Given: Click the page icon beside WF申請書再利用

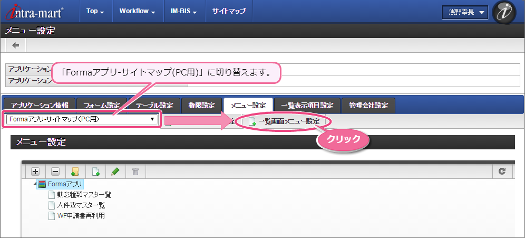Looking at the screenshot, I should (52, 215).
